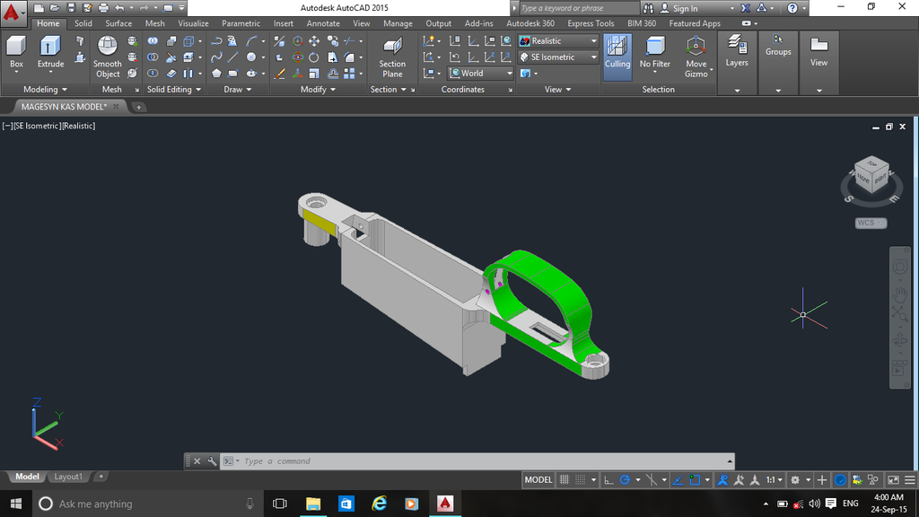The height and width of the screenshot is (517, 919).
Task: Open the annotation scale 1:1 dropdown
Action: click(x=775, y=480)
